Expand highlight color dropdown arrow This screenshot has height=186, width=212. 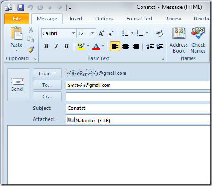coord(88,46)
